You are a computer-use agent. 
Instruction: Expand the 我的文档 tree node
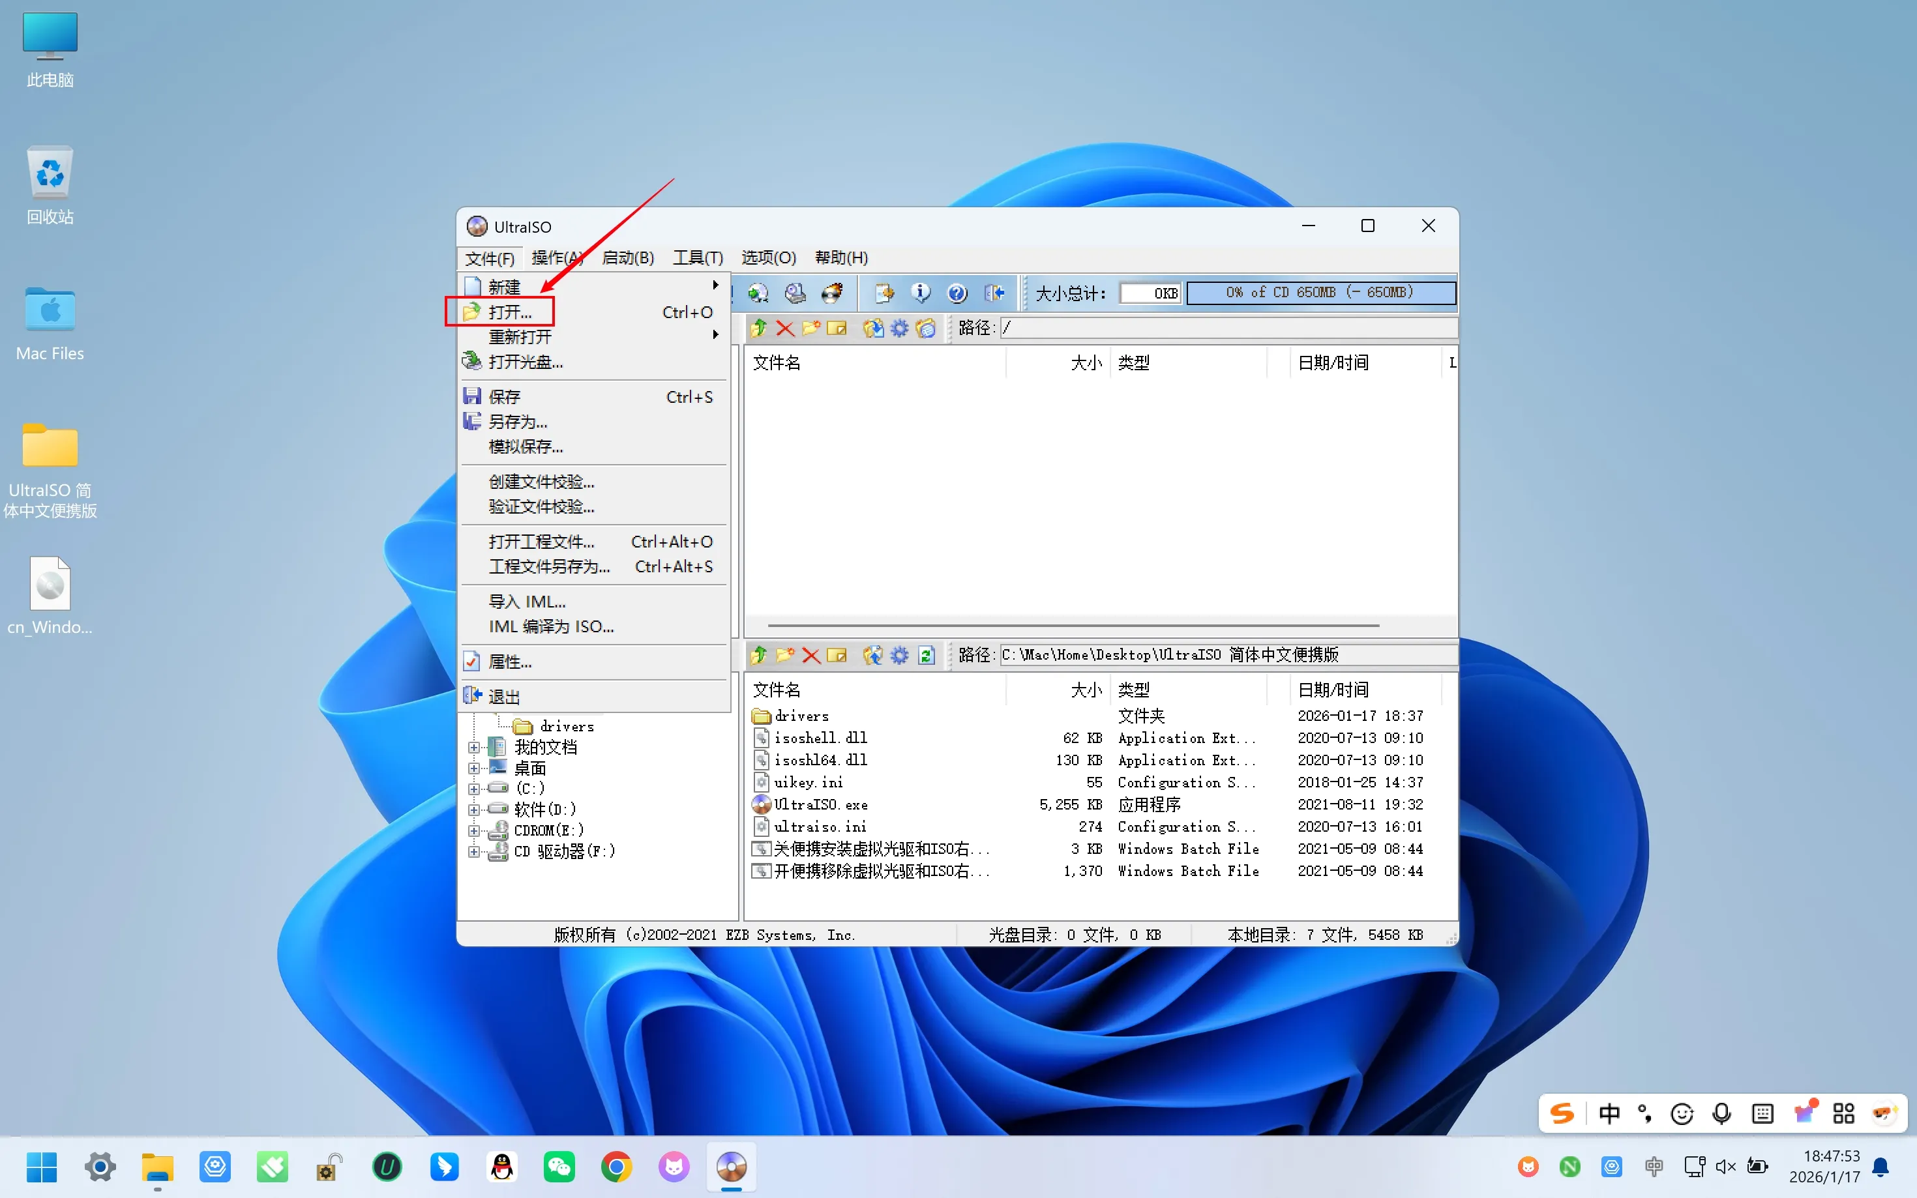(x=474, y=747)
